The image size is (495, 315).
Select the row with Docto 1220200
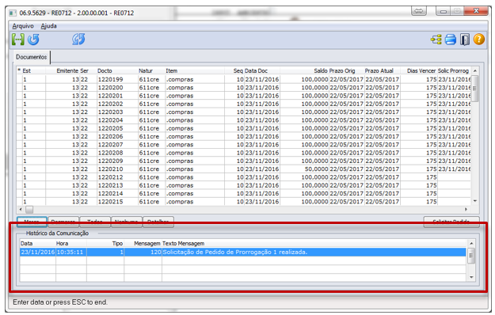(243, 88)
